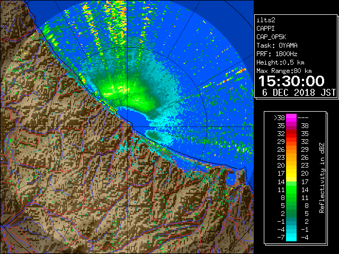Pick the bright green 11 dBZ swatch
339x254 pixels.
(x=291, y=189)
